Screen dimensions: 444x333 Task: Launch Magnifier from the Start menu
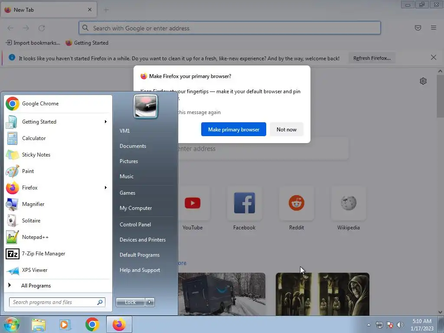58,204
